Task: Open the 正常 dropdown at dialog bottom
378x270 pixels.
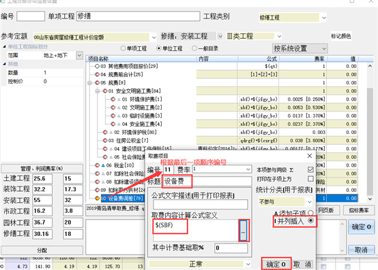Action: point(248,264)
